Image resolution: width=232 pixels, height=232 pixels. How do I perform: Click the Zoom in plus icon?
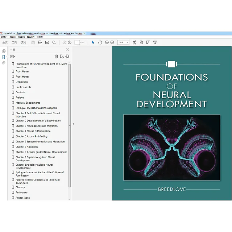point(112,42)
